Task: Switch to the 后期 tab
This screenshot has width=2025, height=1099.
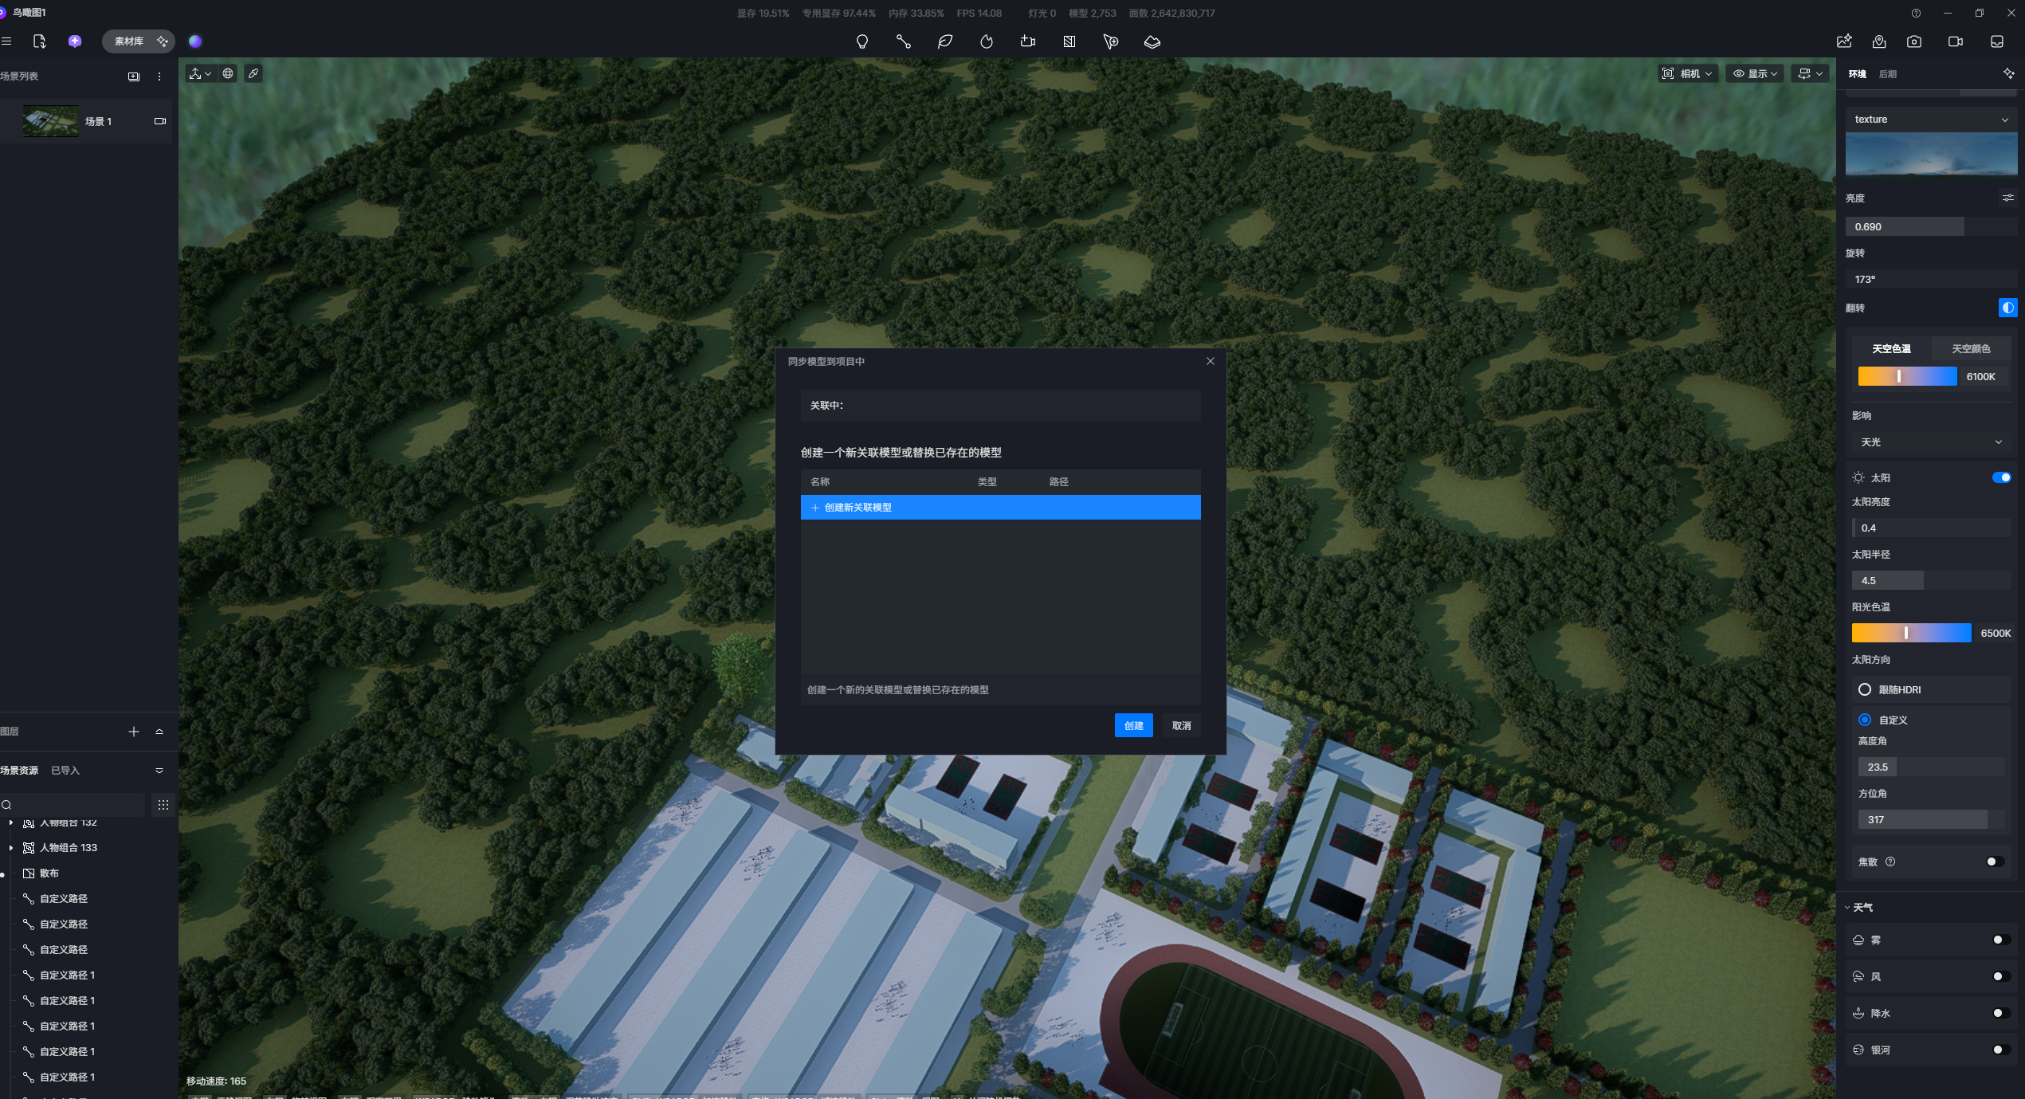Action: coord(1887,74)
